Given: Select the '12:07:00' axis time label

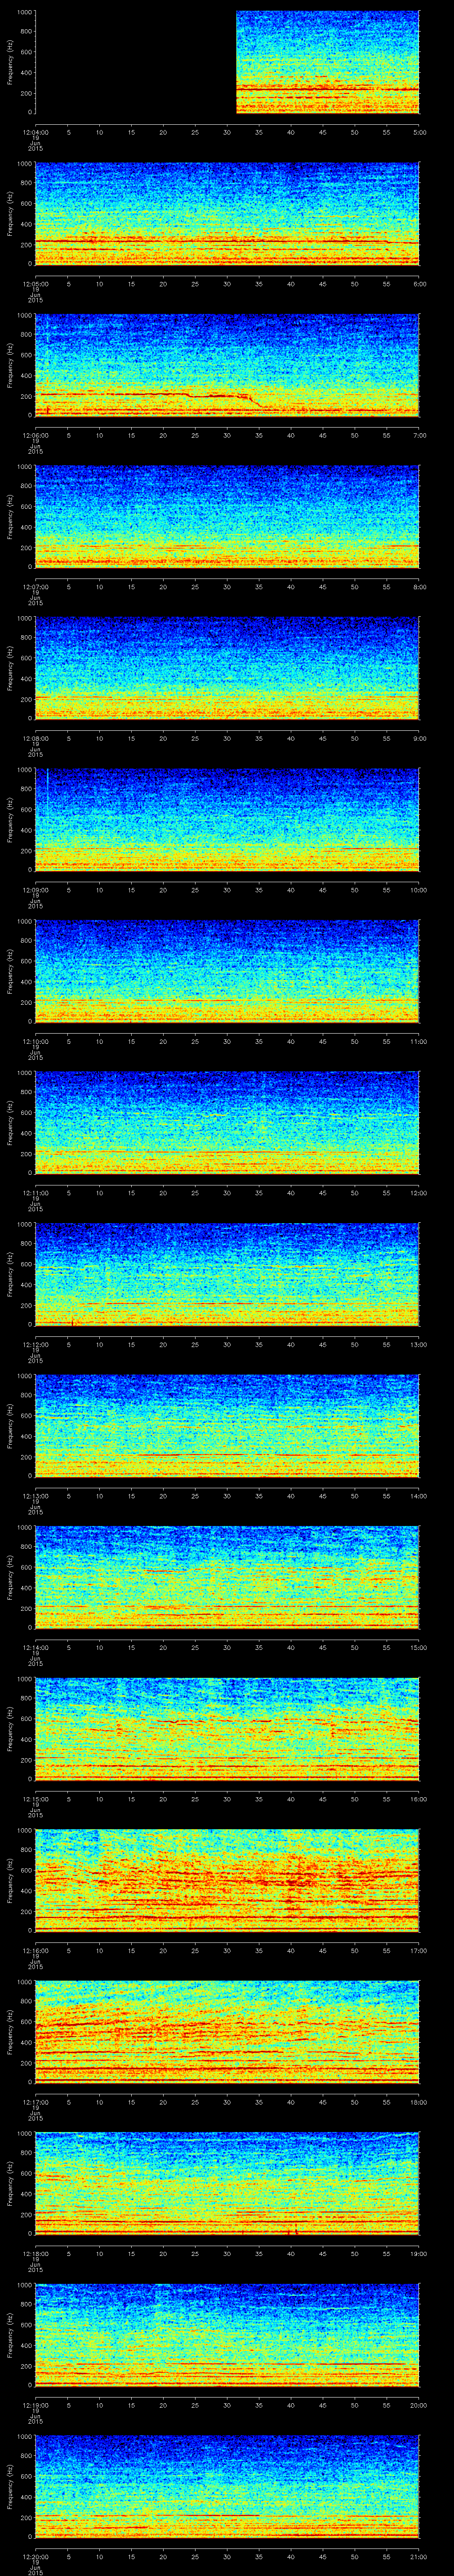Looking at the screenshot, I should pos(36,587).
